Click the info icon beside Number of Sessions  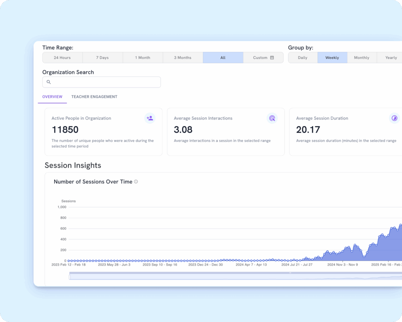(136, 182)
